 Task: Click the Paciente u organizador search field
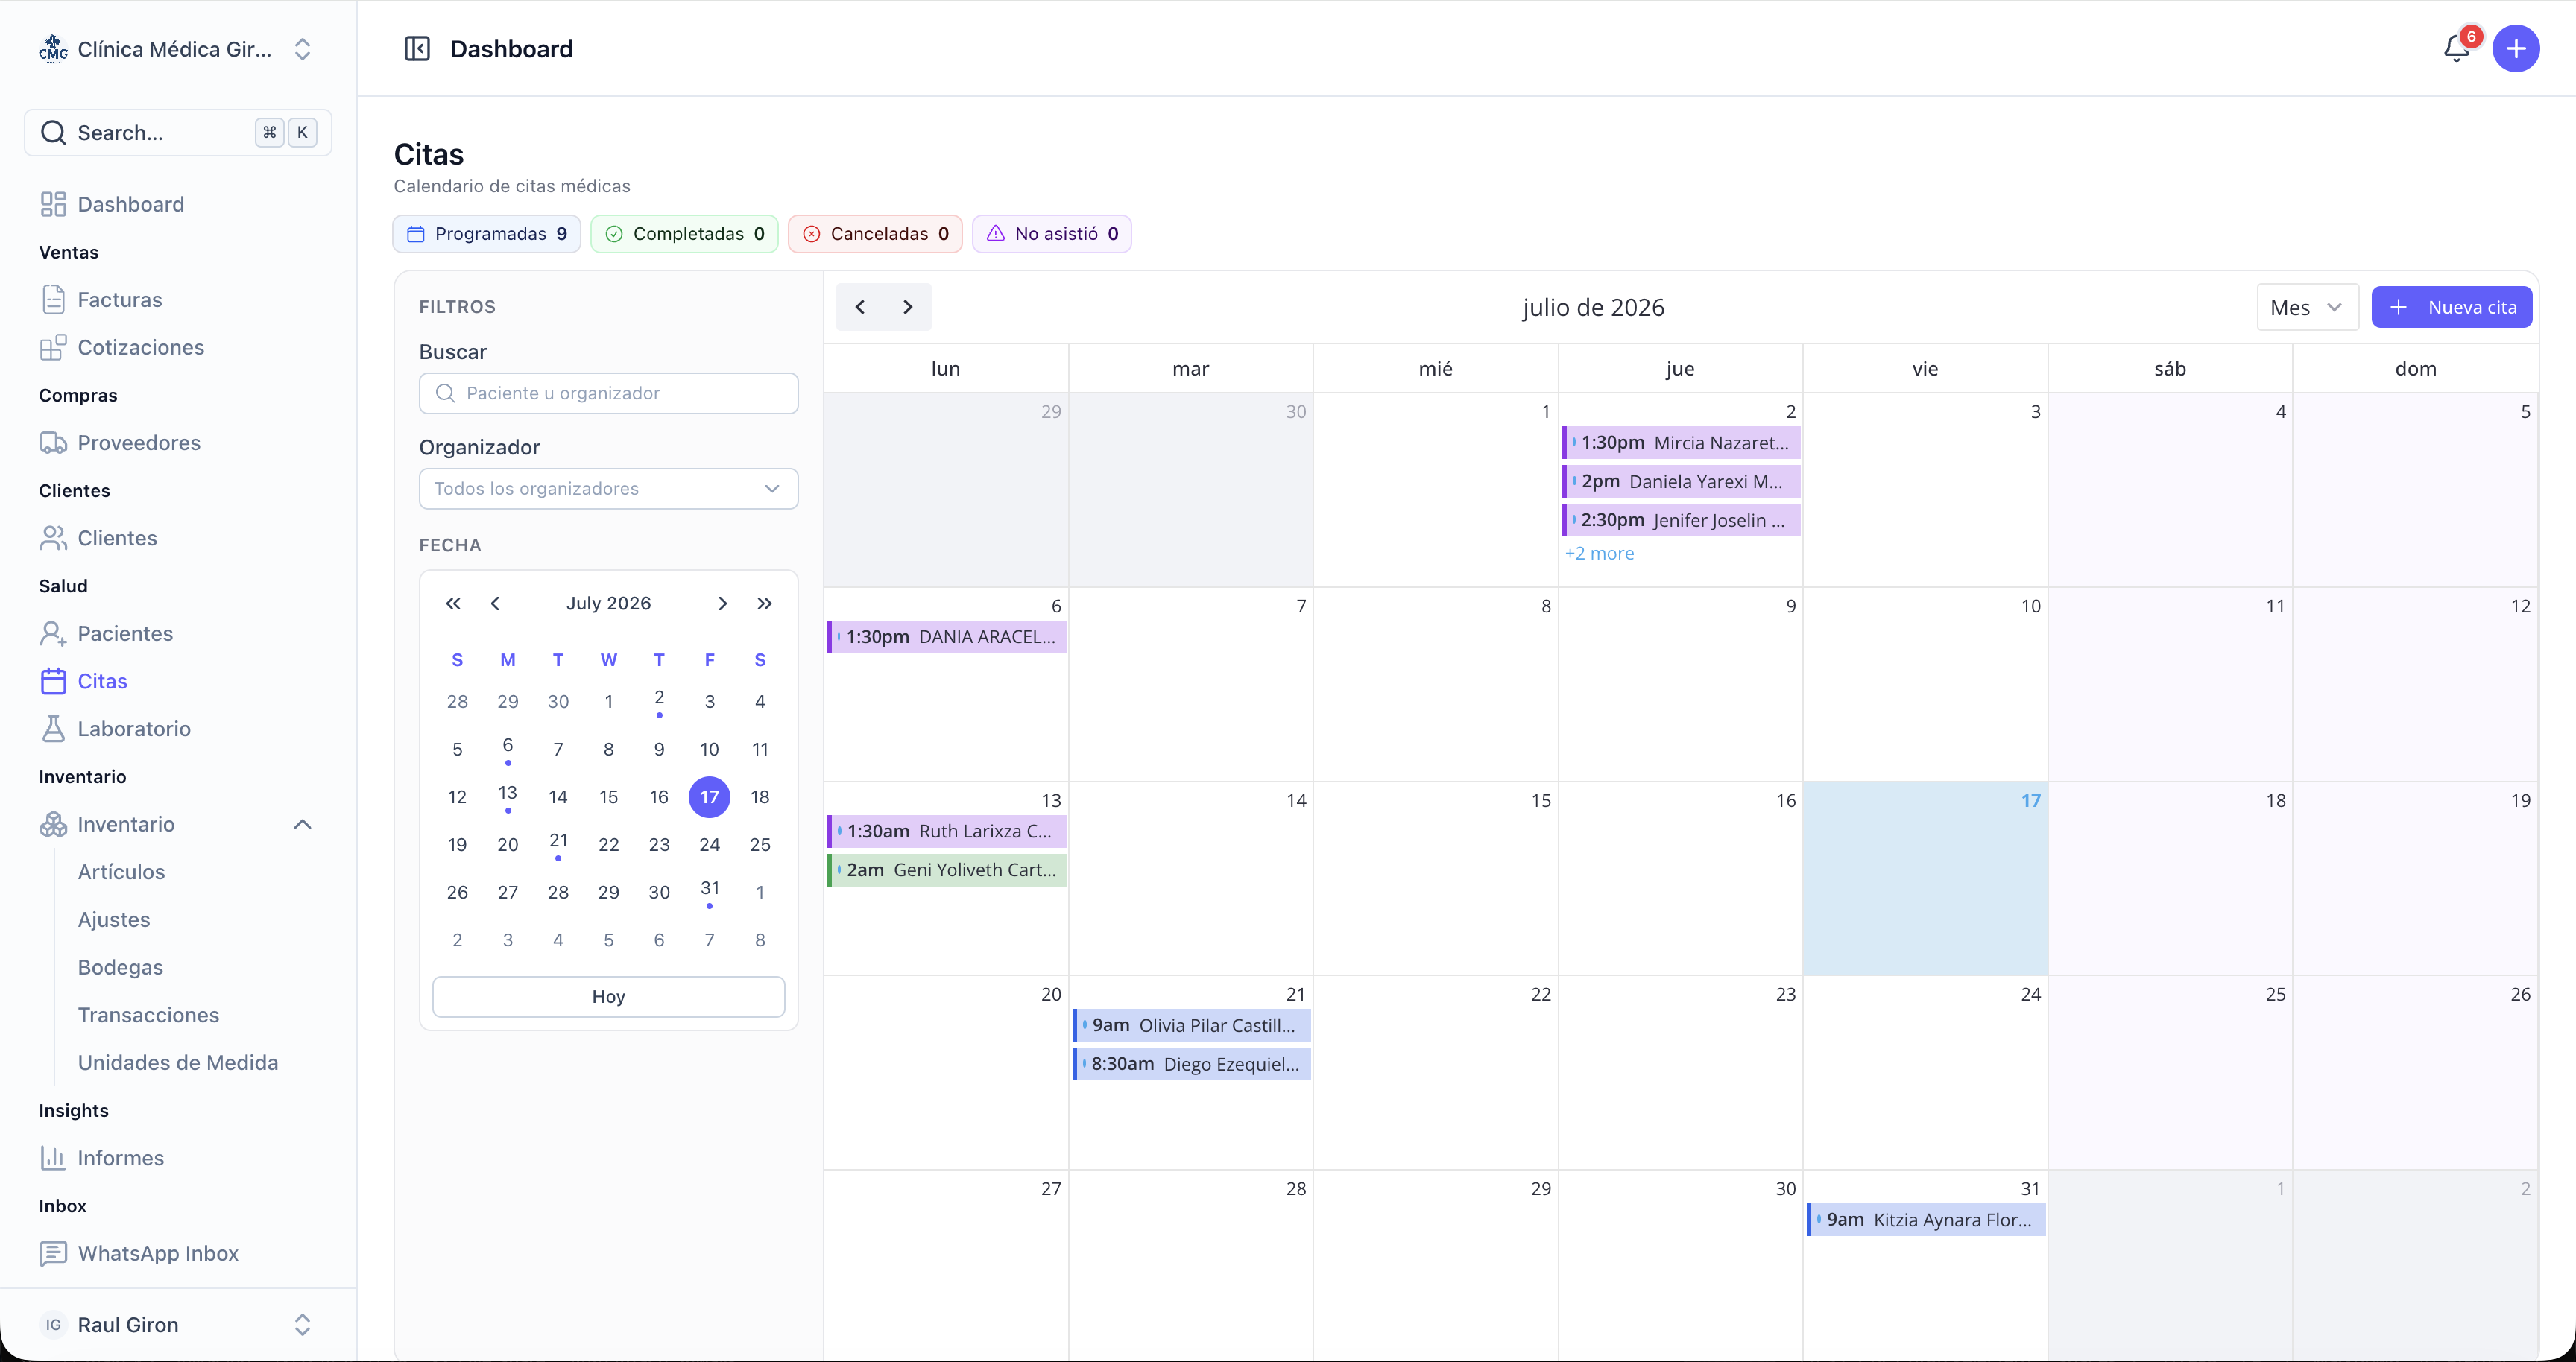click(608, 393)
